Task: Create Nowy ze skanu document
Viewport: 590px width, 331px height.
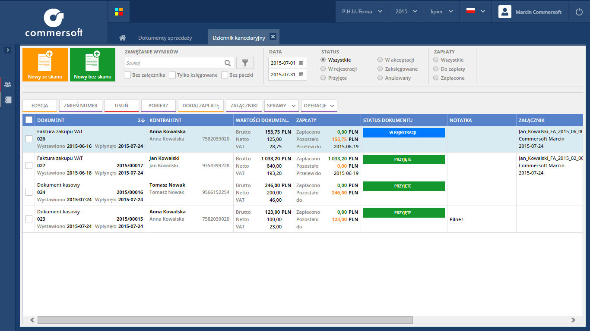Action: coord(45,65)
